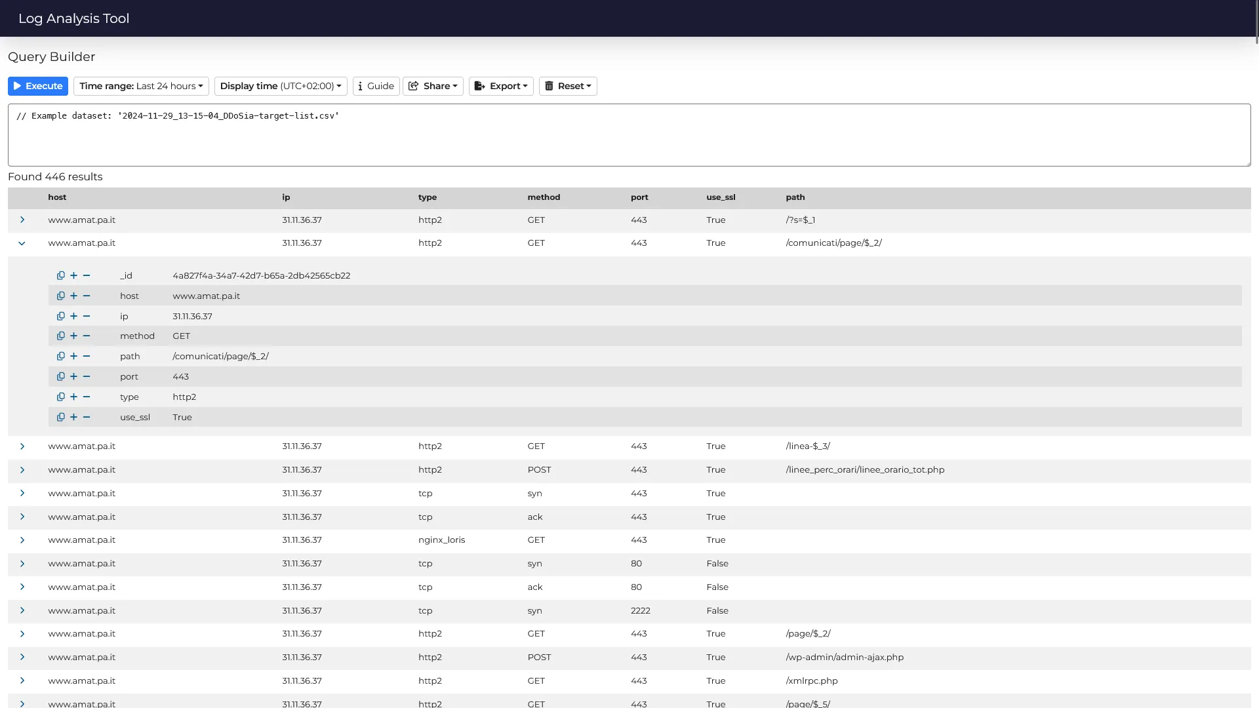Run the query with the Execute button

point(37,86)
